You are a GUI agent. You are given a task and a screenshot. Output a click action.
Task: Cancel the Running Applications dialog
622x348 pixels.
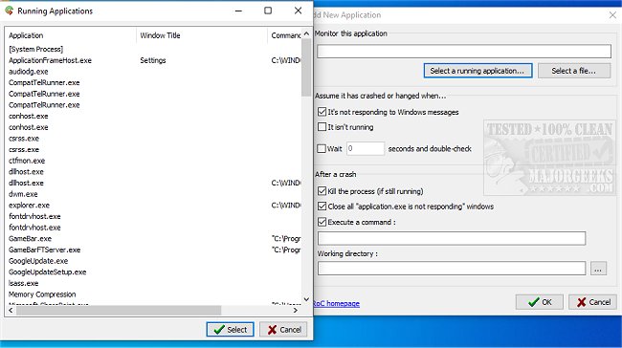(x=283, y=330)
